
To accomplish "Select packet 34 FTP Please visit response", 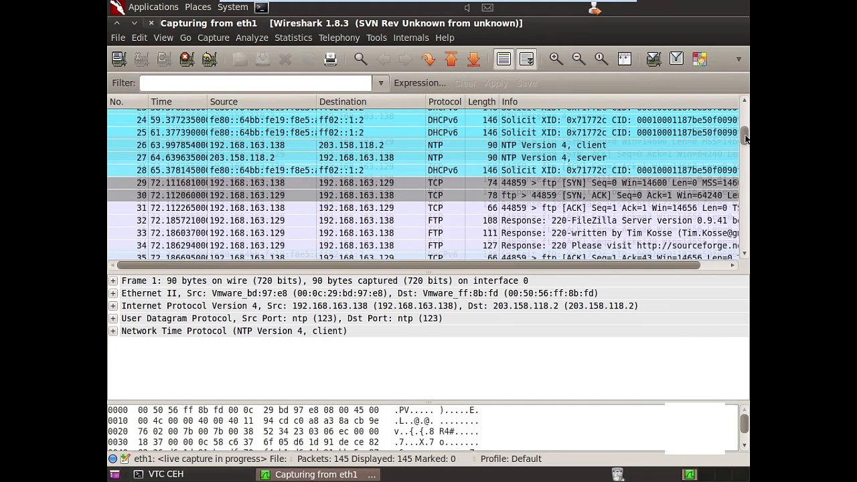I will tap(423, 246).
